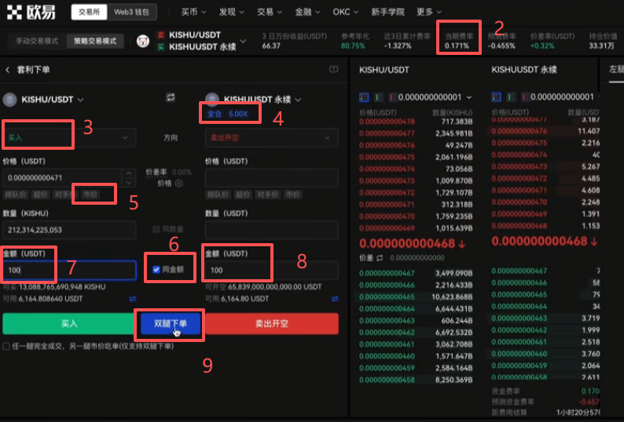This screenshot has height=422, width=624.
Task: Open the 卖出开空 direction dropdown
Action: [272, 137]
